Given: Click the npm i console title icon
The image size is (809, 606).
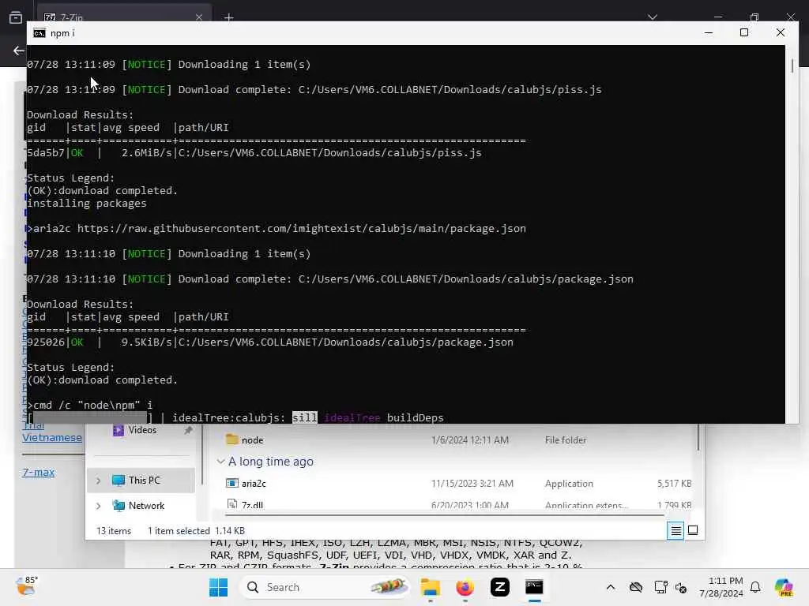Looking at the screenshot, I should tap(40, 33).
